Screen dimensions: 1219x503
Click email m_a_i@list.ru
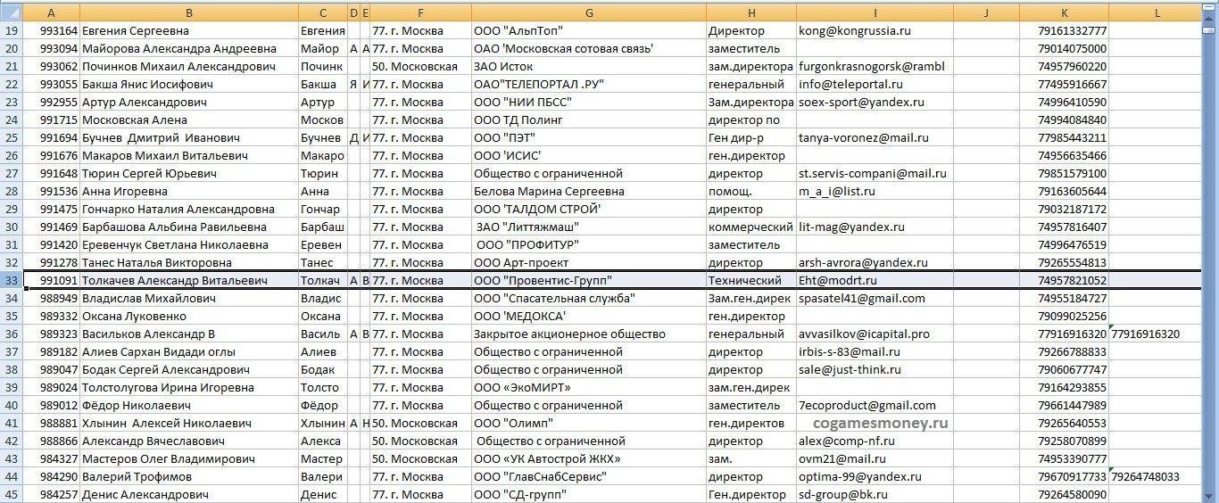pos(836,191)
